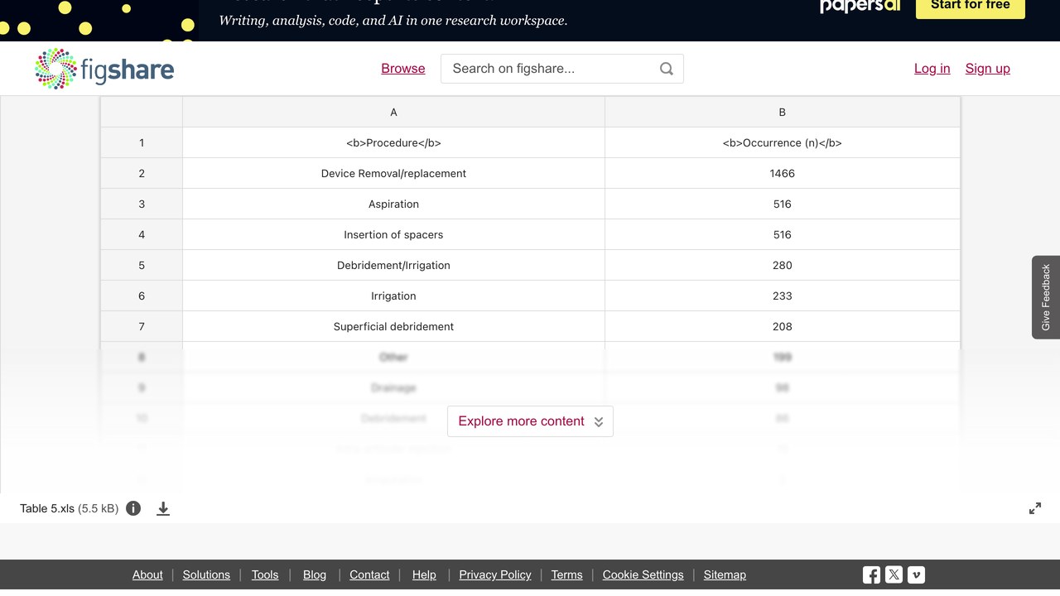Click the papers ai banner logo

coord(860,7)
